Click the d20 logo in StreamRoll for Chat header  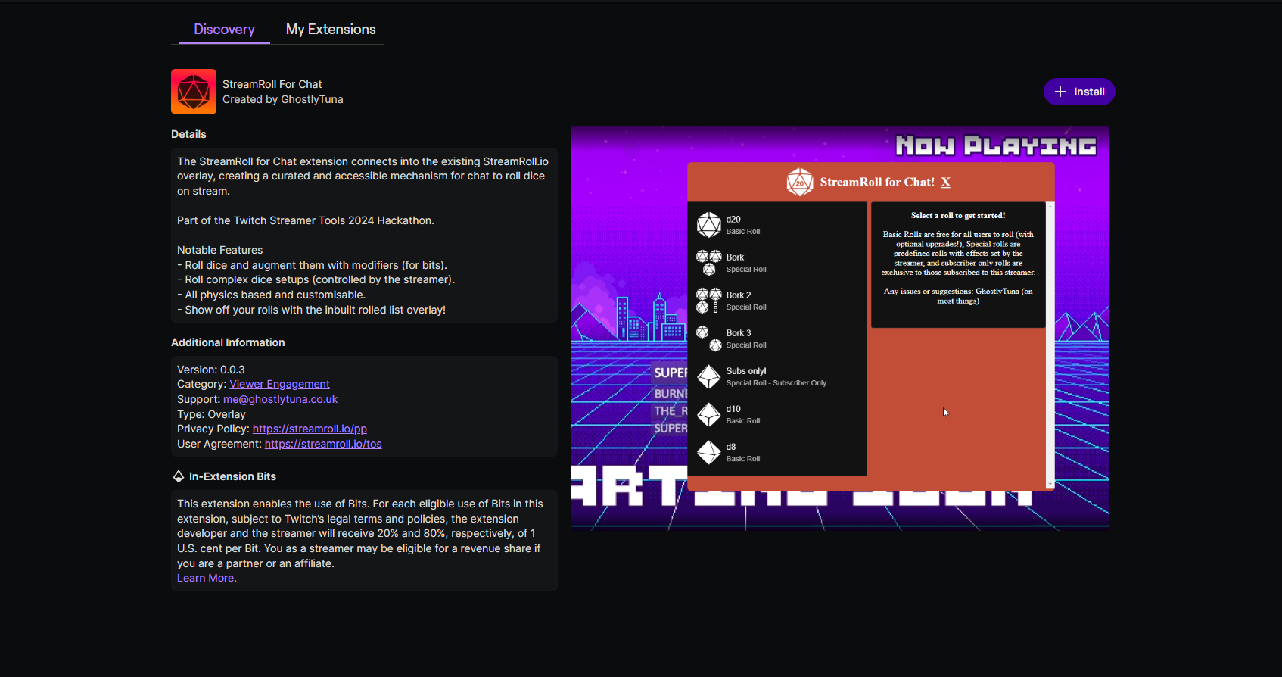[800, 183]
